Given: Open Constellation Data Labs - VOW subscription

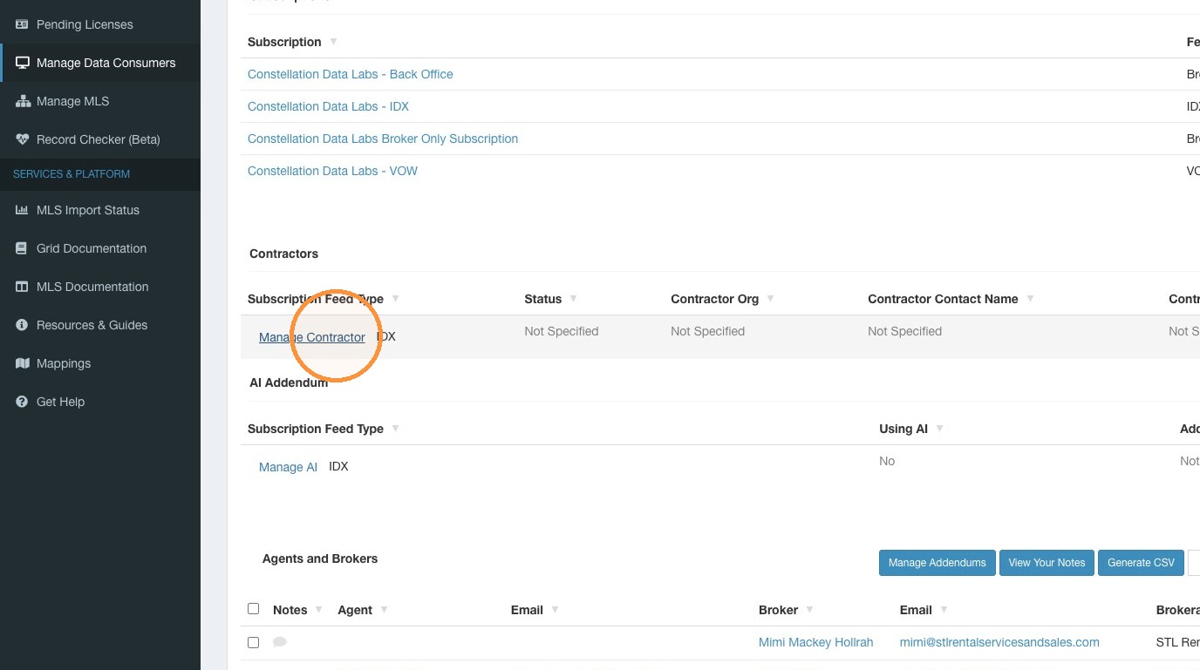Looking at the screenshot, I should [x=332, y=171].
